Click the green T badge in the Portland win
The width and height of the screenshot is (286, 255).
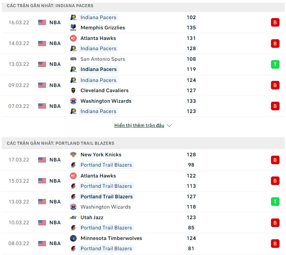(275, 202)
